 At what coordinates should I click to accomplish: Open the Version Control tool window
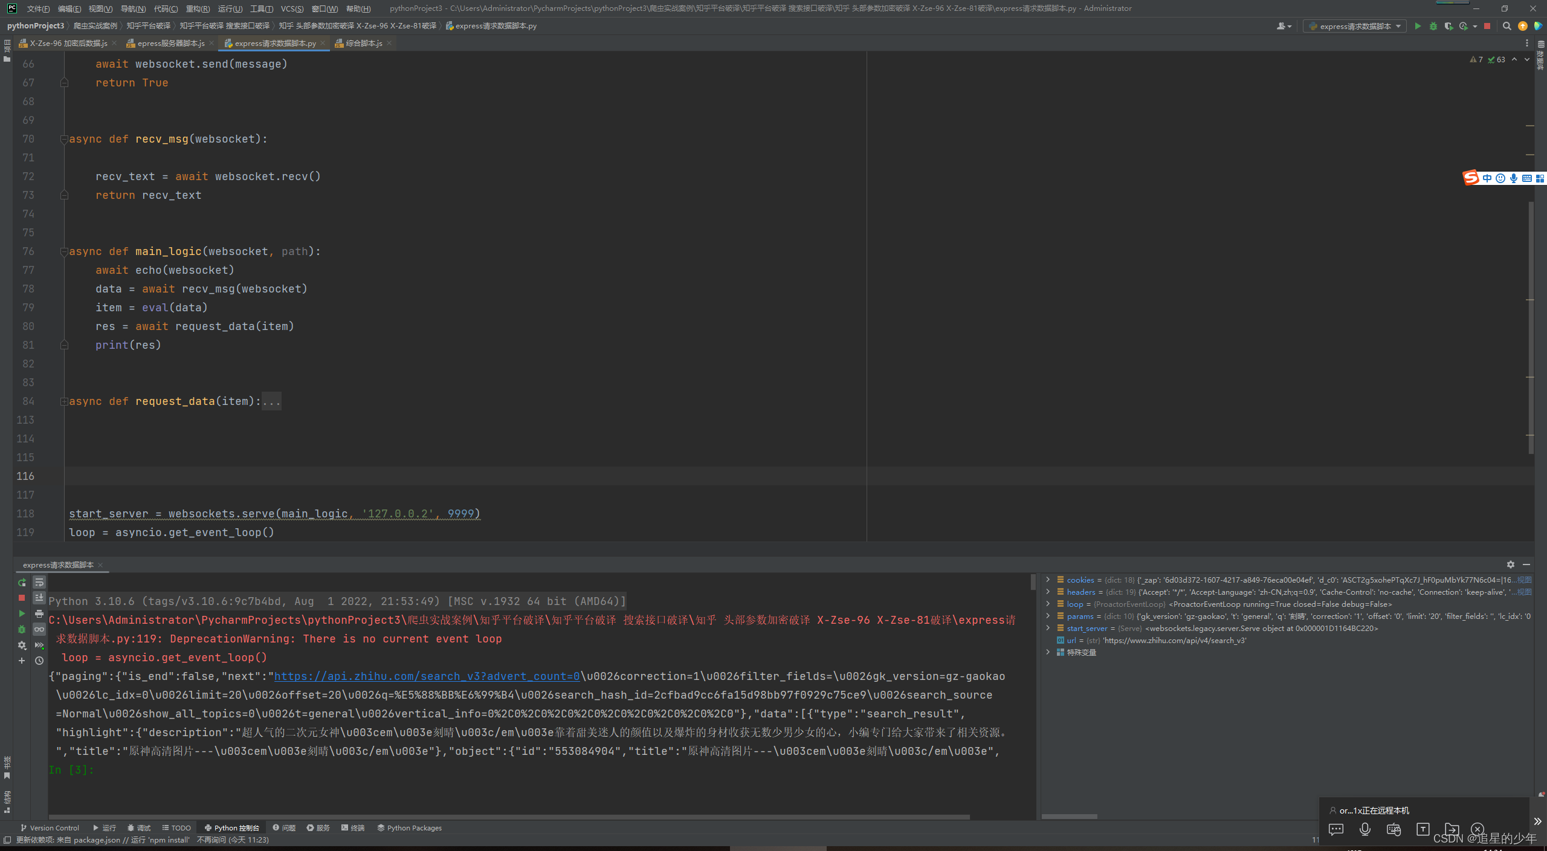coord(50,828)
